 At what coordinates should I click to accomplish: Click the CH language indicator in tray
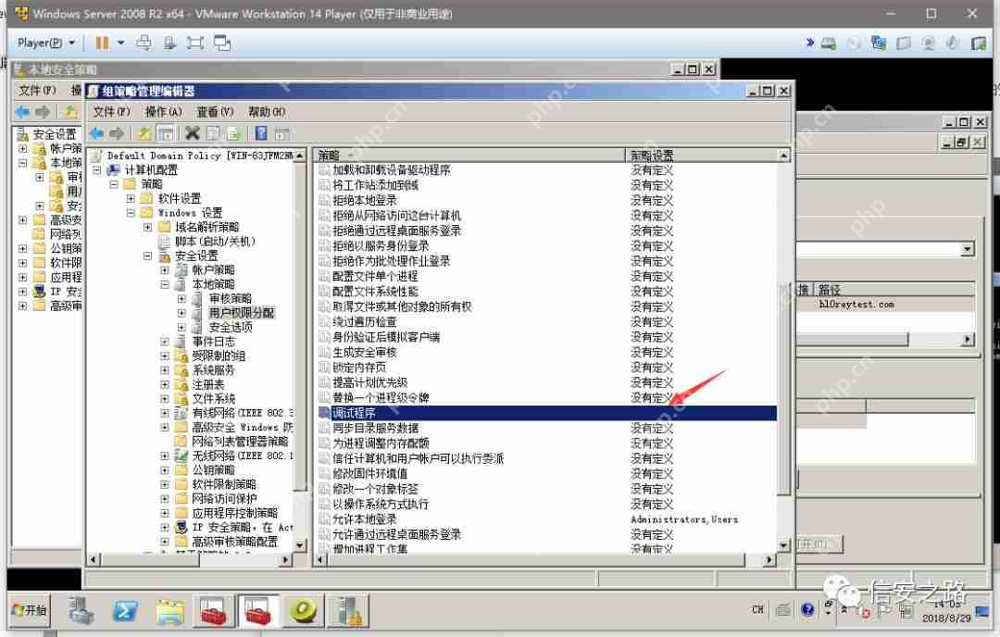pos(757,609)
